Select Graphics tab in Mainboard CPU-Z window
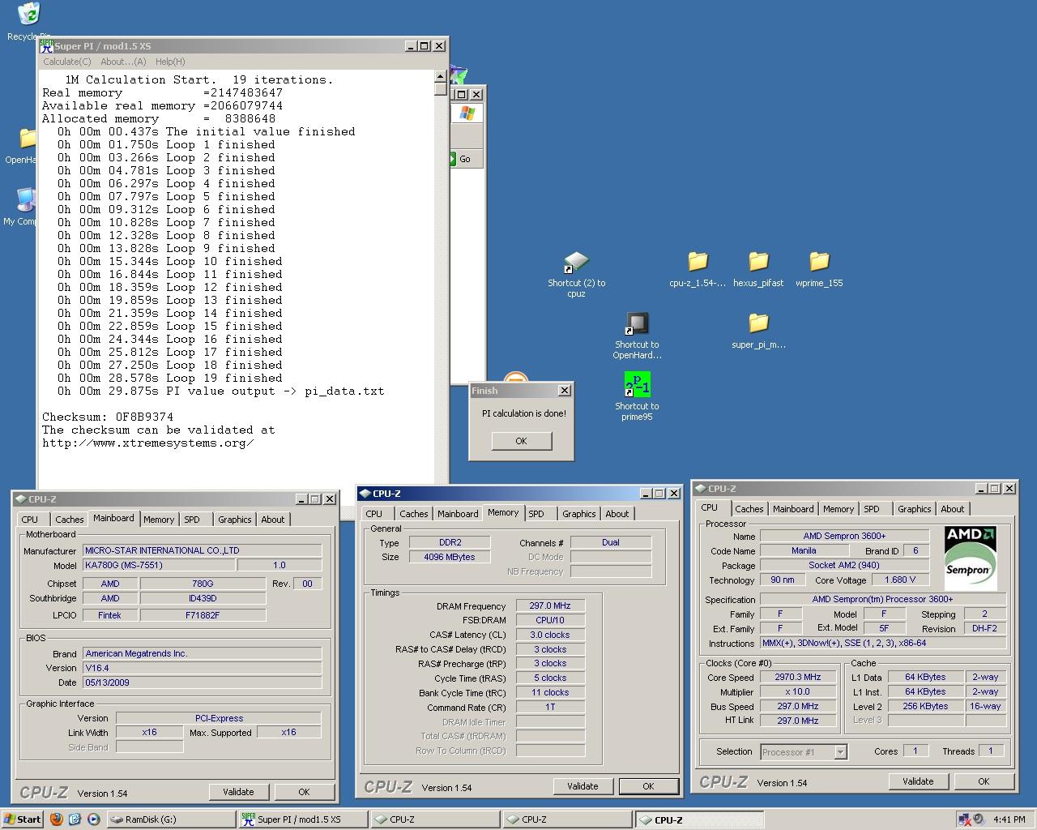The image size is (1037, 830). [x=235, y=520]
